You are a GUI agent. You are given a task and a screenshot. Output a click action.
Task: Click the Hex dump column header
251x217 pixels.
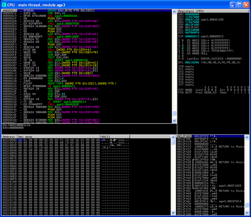click(x=59, y=137)
